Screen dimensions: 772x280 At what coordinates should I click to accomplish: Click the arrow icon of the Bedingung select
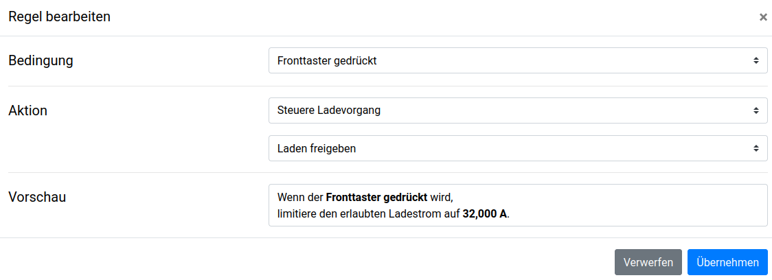tap(756, 60)
